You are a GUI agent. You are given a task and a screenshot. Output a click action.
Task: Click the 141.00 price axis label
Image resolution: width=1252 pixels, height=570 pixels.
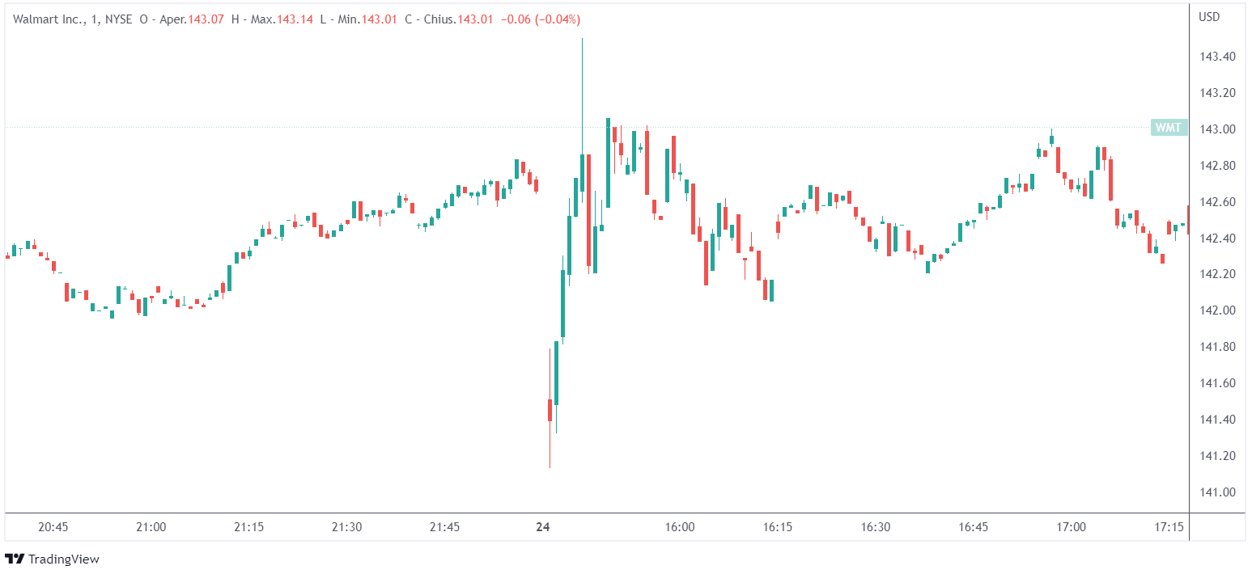(x=1216, y=492)
